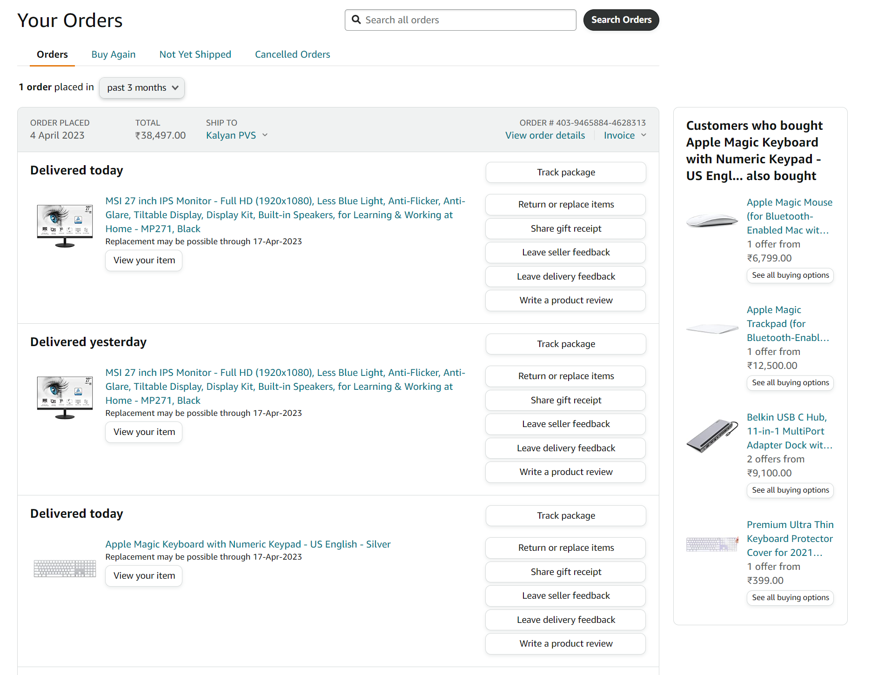Click Apple Magic Trackpad product image

[x=712, y=329]
